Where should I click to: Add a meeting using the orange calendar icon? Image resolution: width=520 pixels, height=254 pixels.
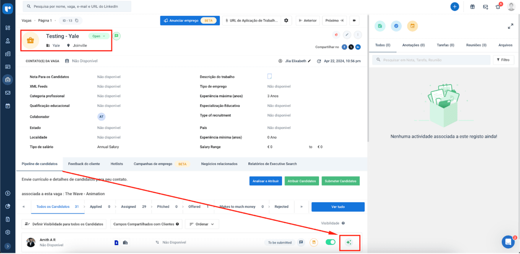413,26
